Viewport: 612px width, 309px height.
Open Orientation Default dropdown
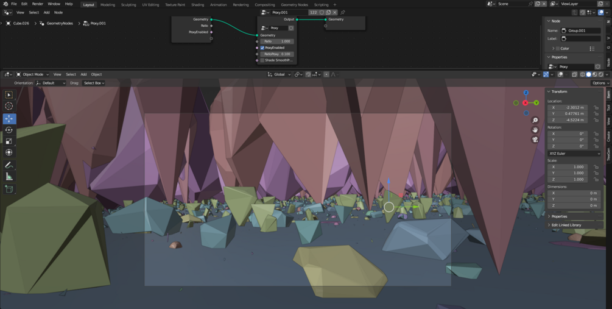tap(51, 83)
